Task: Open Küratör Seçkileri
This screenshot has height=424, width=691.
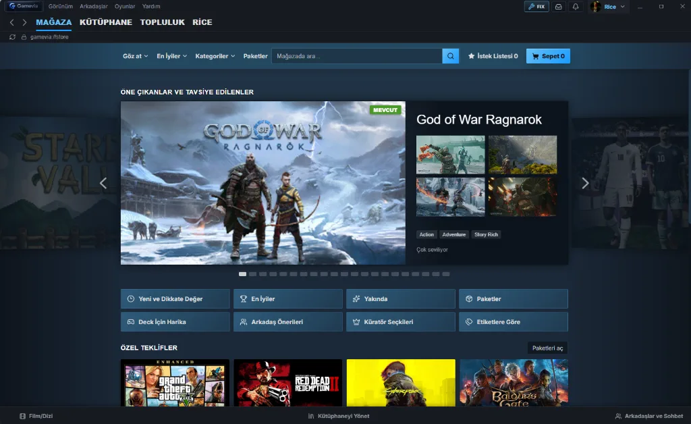Action: (401, 322)
